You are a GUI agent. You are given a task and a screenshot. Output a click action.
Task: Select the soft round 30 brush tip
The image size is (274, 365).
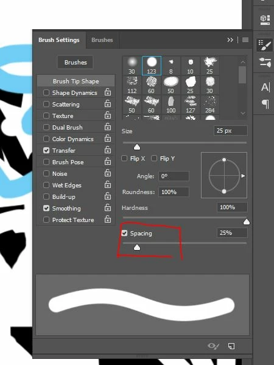(x=132, y=66)
